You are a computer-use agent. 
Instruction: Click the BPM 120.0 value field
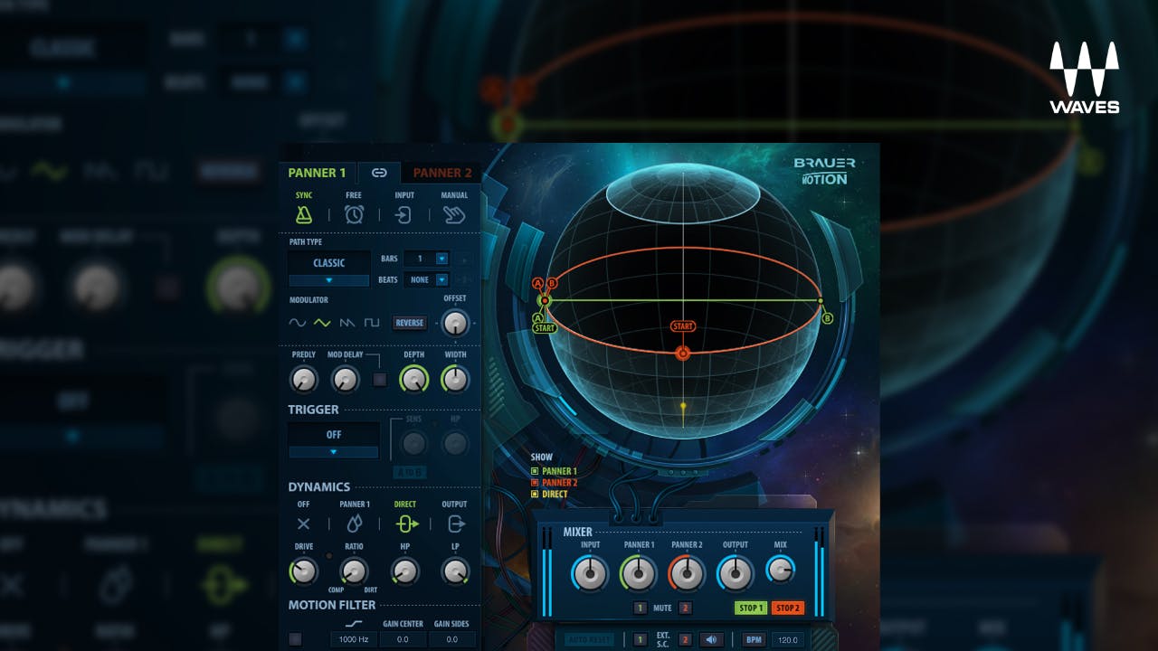pyautogui.click(x=787, y=640)
